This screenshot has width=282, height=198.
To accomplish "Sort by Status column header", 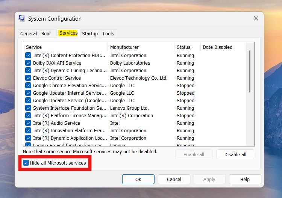I will [187, 47].
